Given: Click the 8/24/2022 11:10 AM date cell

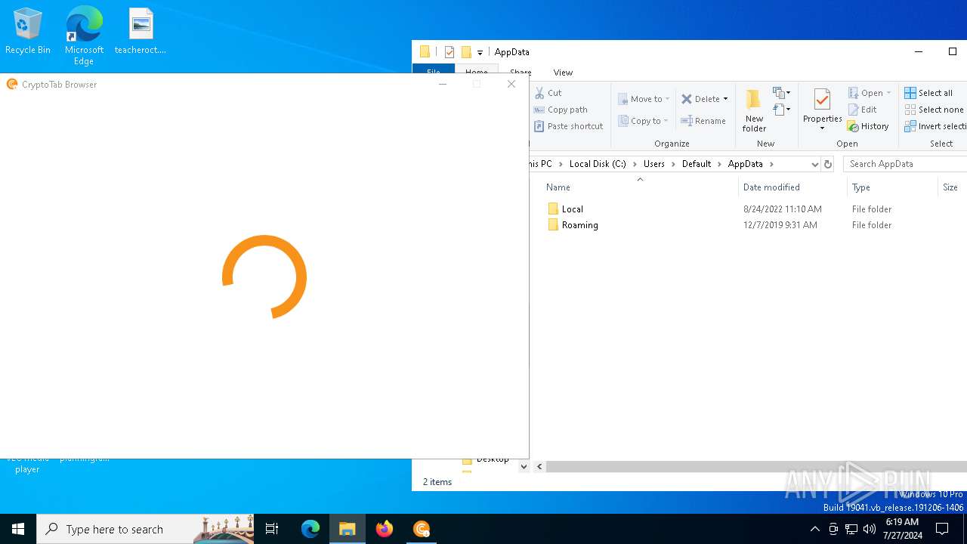Looking at the screenshot, I should pyautogui.click(x=783, y=209).
